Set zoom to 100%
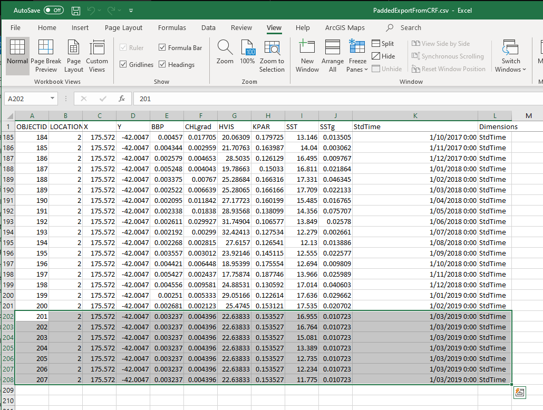Image resolution: width=543 pixels, height=410 pixels. [247, 52]
